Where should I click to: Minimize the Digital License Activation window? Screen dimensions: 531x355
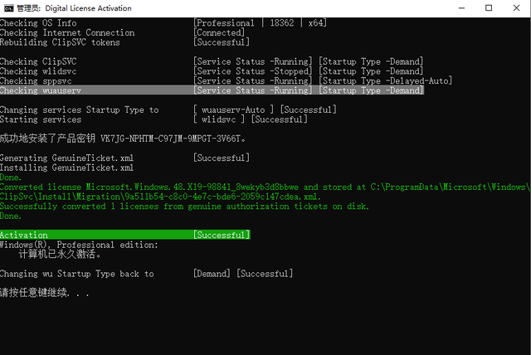(461, 7)
